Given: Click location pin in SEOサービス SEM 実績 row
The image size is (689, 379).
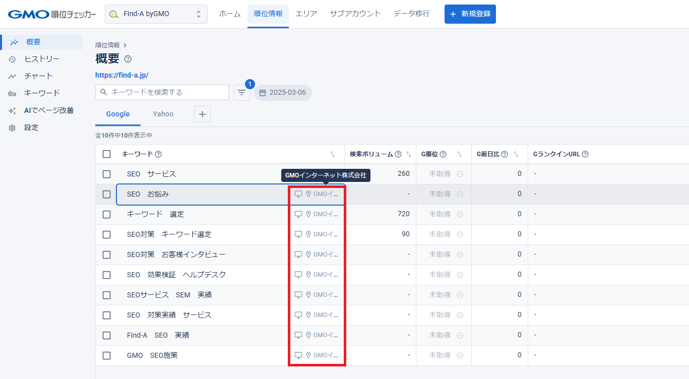Looking at the screenshot, I should (308, 295).
